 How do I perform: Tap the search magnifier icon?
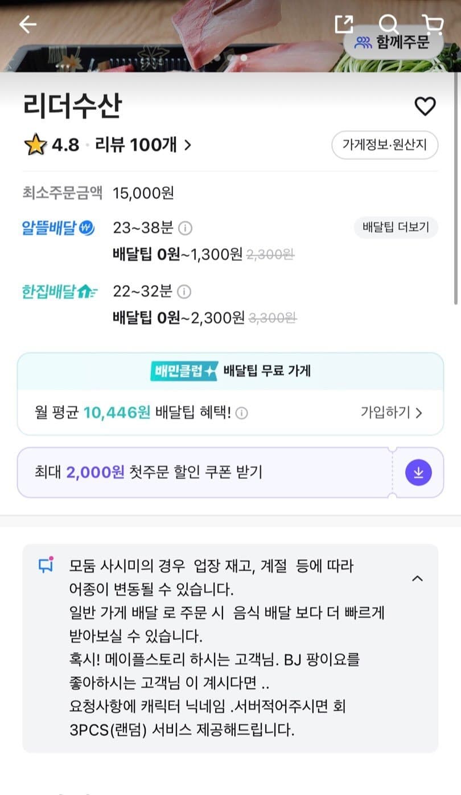click(x=388, y=24)
